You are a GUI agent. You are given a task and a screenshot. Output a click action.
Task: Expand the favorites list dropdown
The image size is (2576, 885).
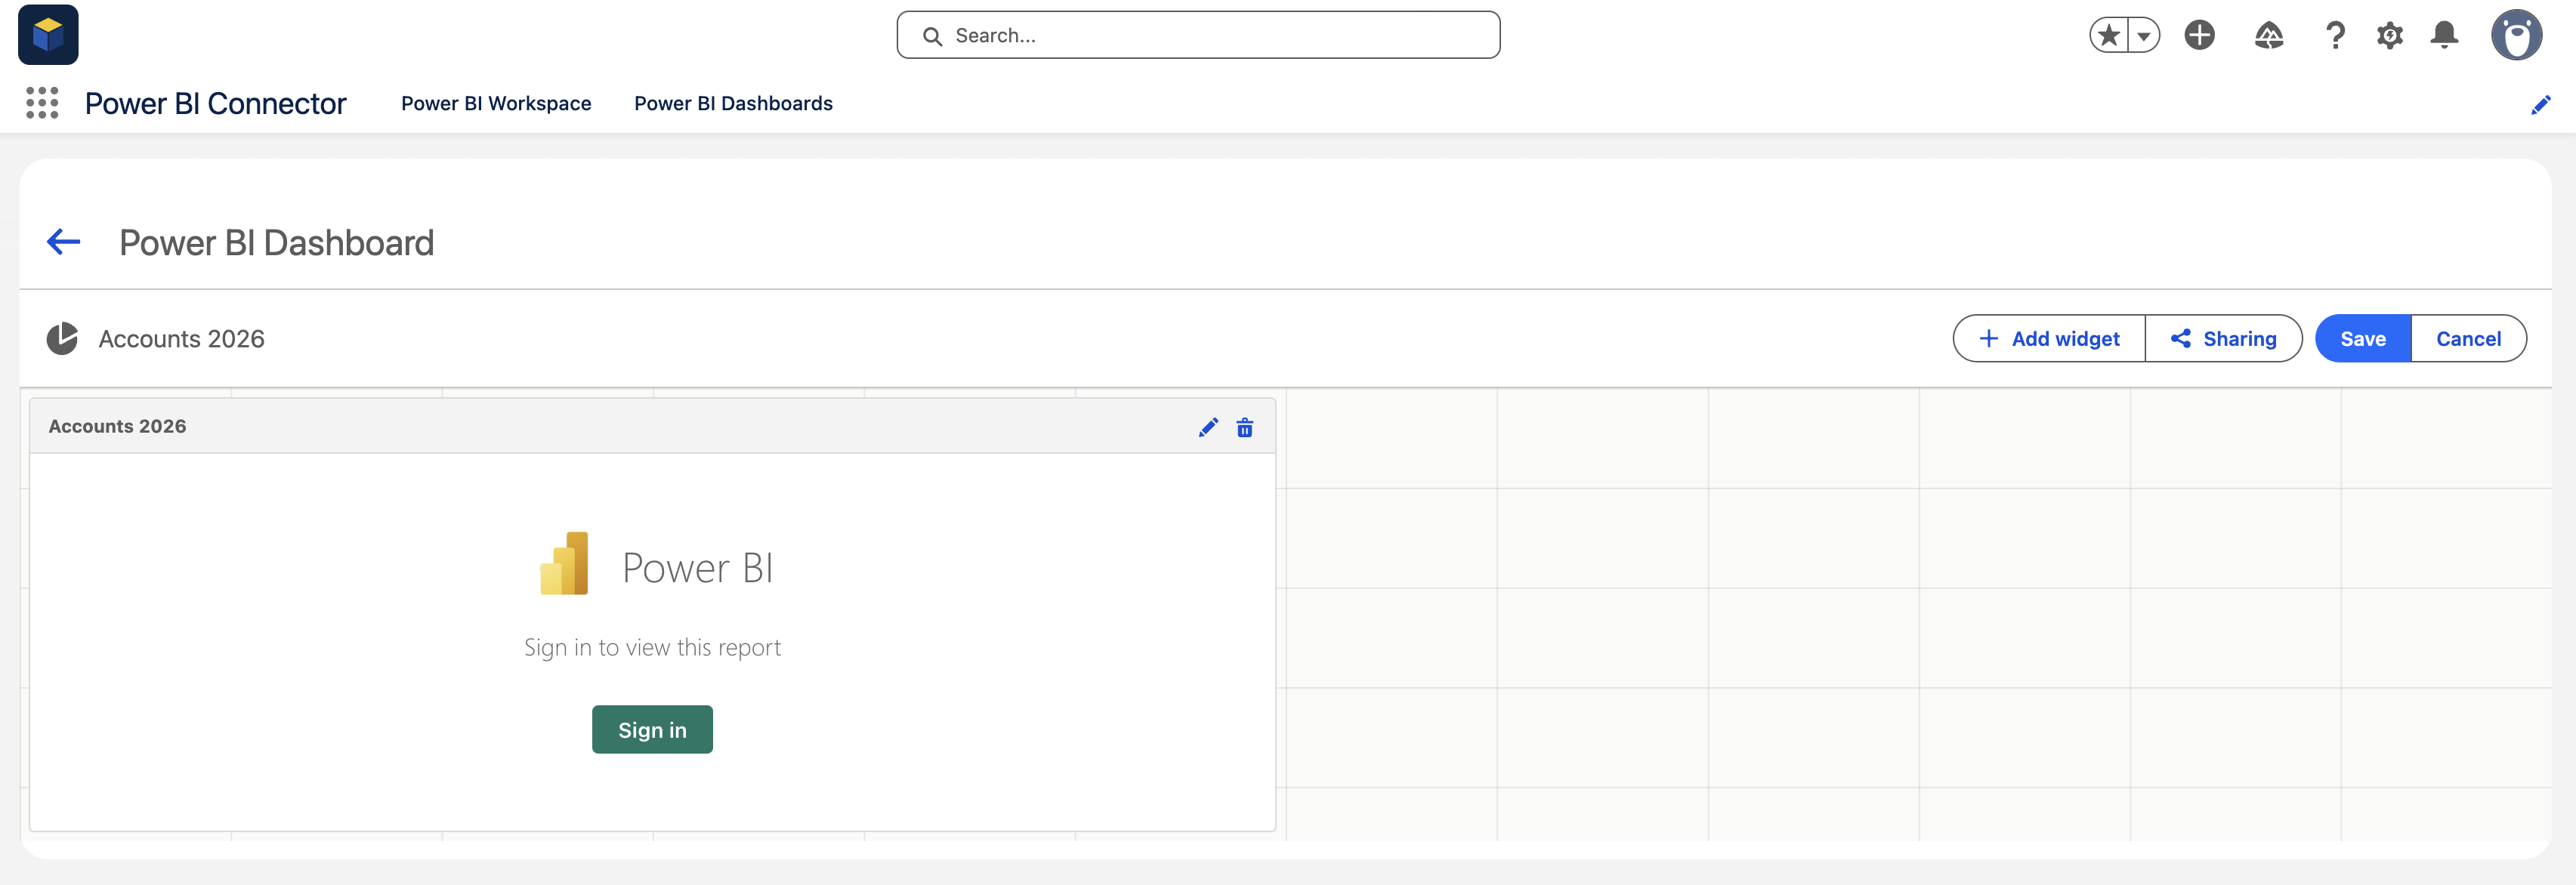tap(2143, 36)
